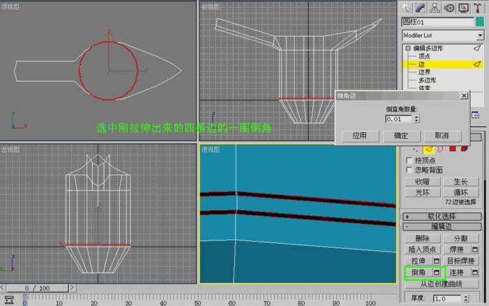Image resolution: width=489 pixels, height=306 pixels.
Task: Select Border sub-object loop icon
Action: coord(440,149)
